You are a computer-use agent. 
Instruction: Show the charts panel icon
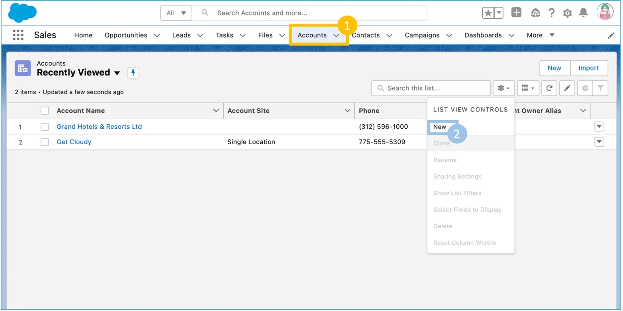[x=585, y=88]
